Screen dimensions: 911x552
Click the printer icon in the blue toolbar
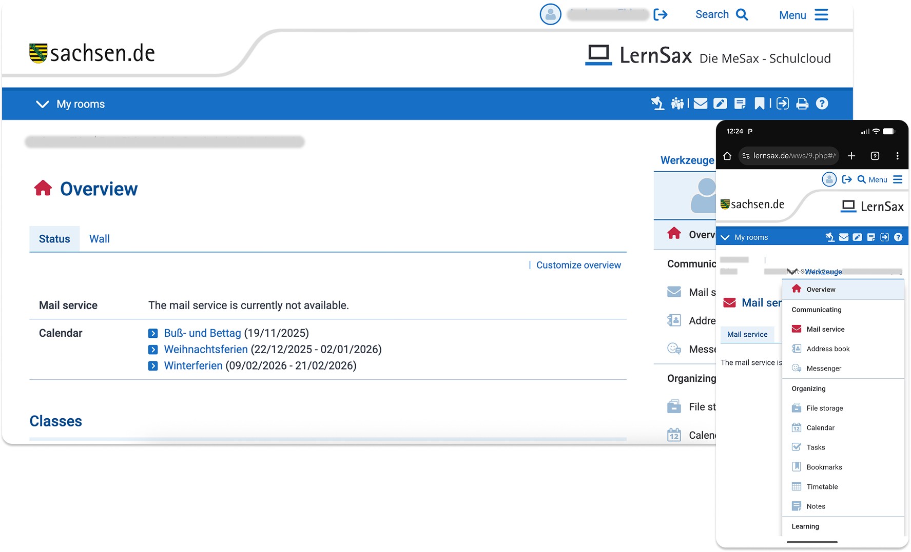click(802, 104)
